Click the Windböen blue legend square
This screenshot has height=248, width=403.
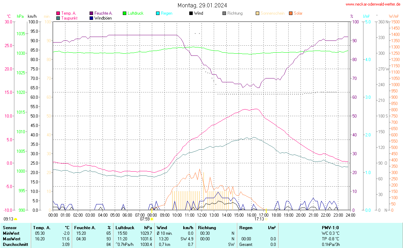(x=91, y=18)
